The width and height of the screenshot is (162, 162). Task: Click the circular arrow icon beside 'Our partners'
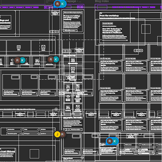pos(82,158)
